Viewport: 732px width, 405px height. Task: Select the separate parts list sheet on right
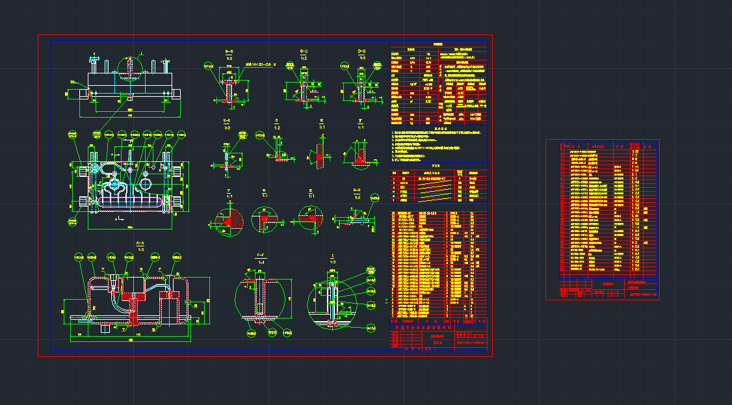click(603, 208)
